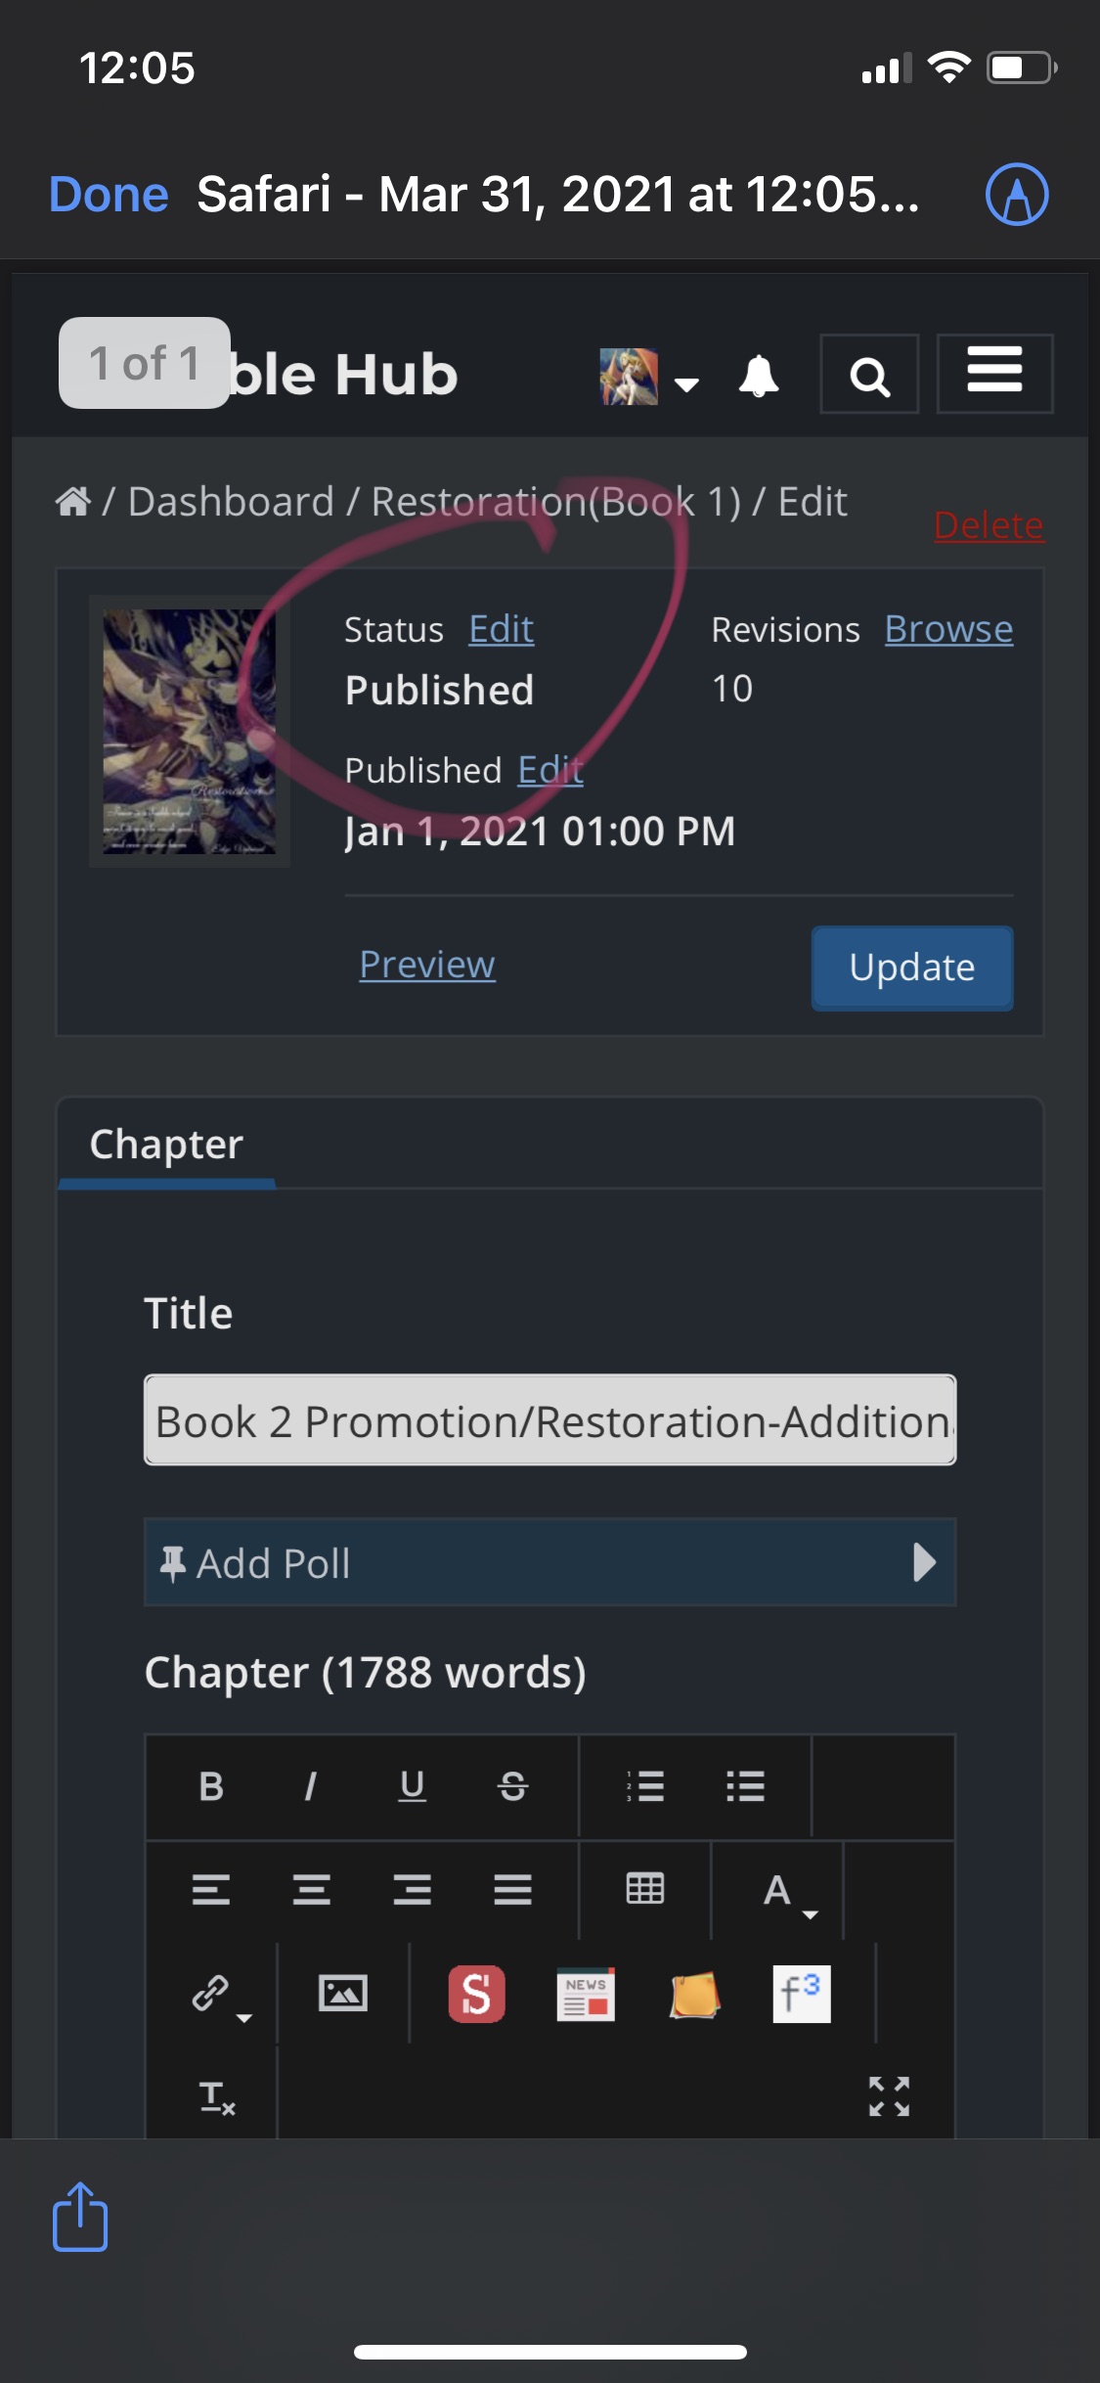1100x2383 pixels.
Task: Toggle bold formatting in the chapter editor
Action: click(211, 1786)
